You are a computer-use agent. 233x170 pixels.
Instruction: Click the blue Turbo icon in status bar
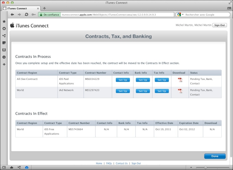(27, 167)
